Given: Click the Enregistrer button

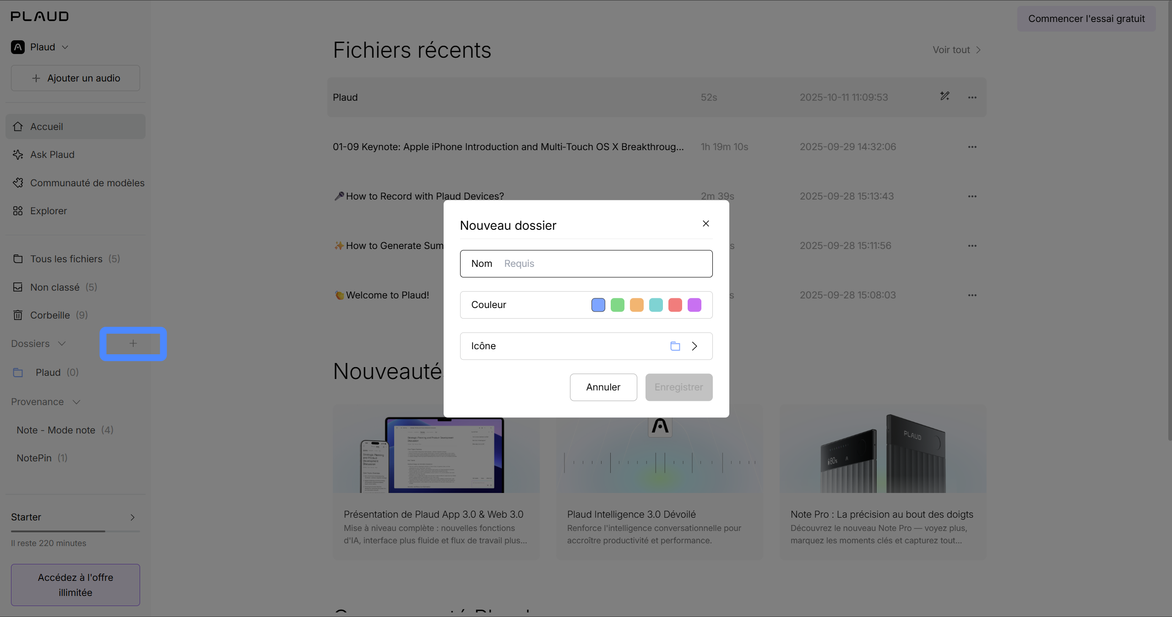Looking at the screenshot, I should point(678,387).
